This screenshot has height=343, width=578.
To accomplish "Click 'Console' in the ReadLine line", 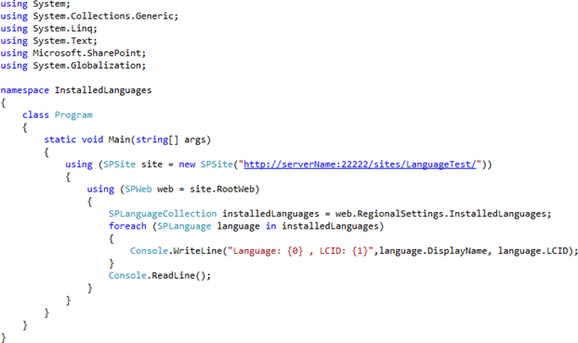I will [127, 275].
